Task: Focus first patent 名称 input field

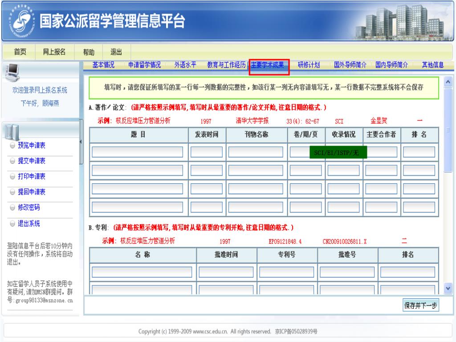Action: coord(142,272)
